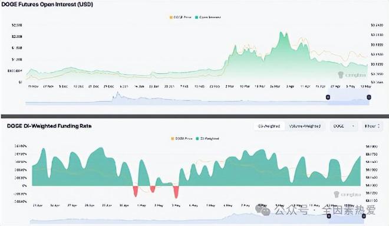
Task: Click the "2 Mar" date label
Action: (x=230, y=86)
